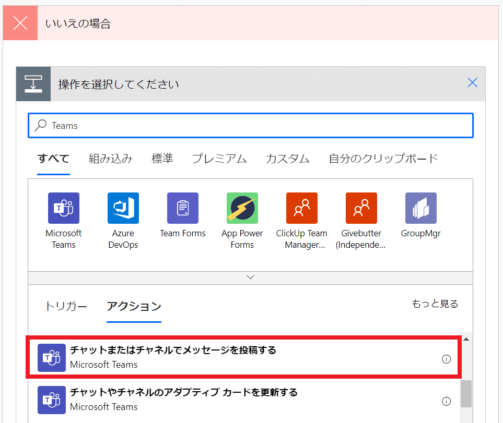The height and width of the screenshot is (423, 503).
Task: Open the 標準 tab
Action: (x=162, y=159)
